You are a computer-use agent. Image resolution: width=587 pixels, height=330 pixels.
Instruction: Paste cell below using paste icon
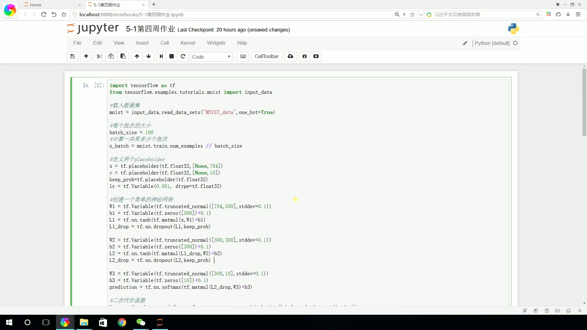click(123, 57)
